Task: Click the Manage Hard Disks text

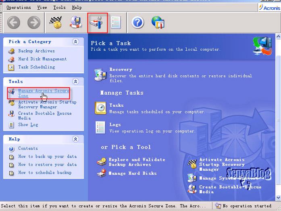Action: [x=133, y=173]
